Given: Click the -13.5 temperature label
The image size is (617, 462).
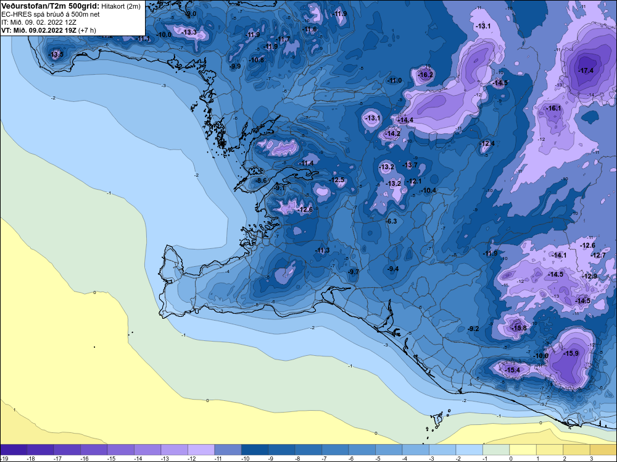Looking at the screenshot, I should [x=56, y=54].
